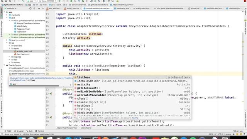Choose listTeam autocomplete suggestion
The image size is (247, 139).
point(132,77)
